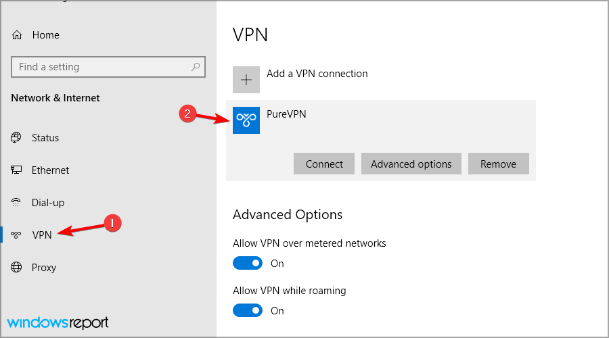Click the search magnifier icon
Screen dimensions: 609x338
click(x=196, y=67)
